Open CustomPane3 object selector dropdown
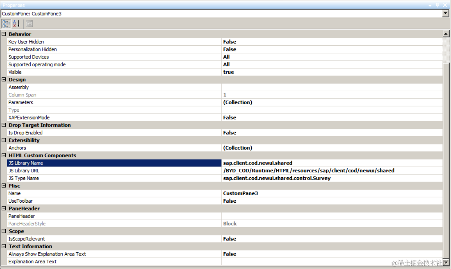The width and height of the screenshot is (451, 269). click(x=445, y=13)
